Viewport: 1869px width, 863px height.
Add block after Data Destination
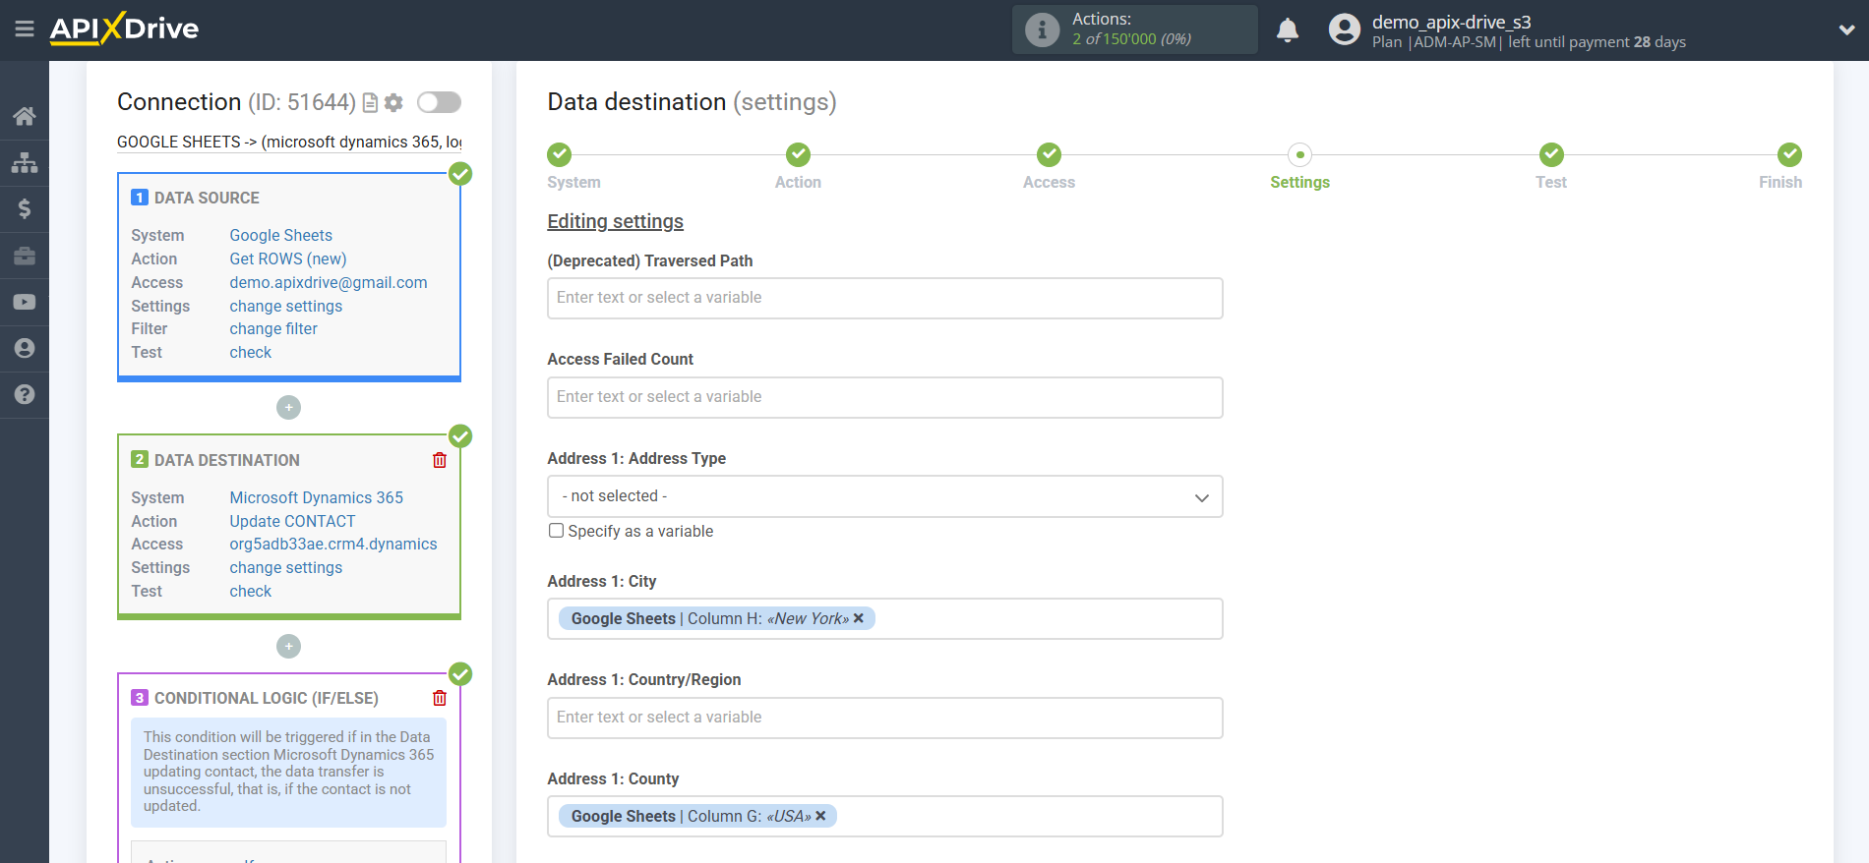(x=288, y=646)
